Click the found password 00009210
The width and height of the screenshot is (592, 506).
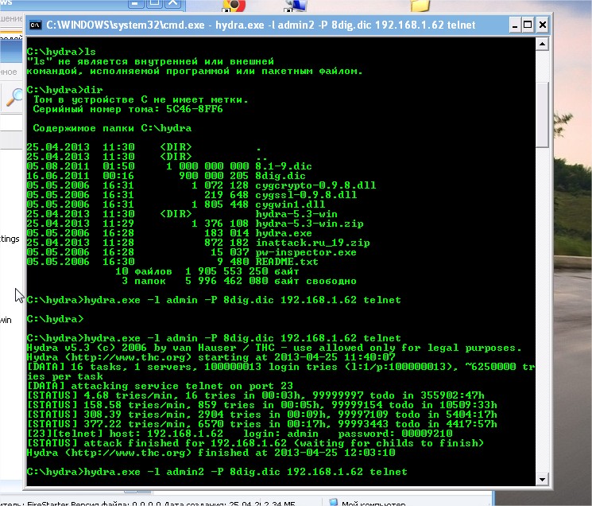pos(427,434)
